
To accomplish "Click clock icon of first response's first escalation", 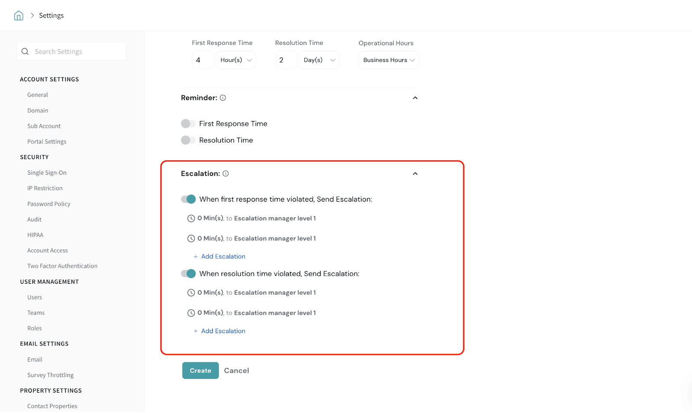I will coord(191,218).
